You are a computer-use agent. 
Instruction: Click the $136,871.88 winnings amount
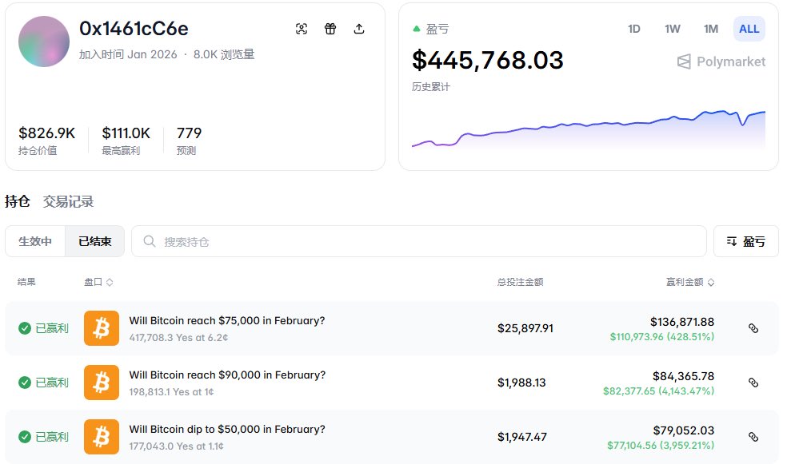click(x=682, y=322)
